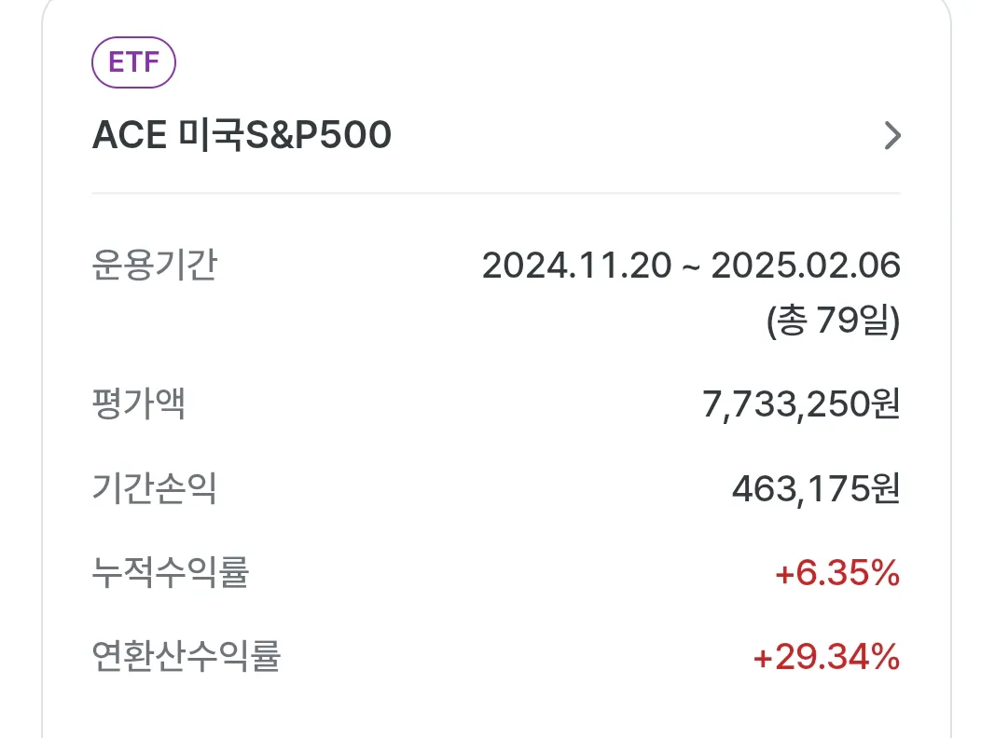Tap the 운용기간 label
Screen dimensions: 995x738
pos(155,265)
